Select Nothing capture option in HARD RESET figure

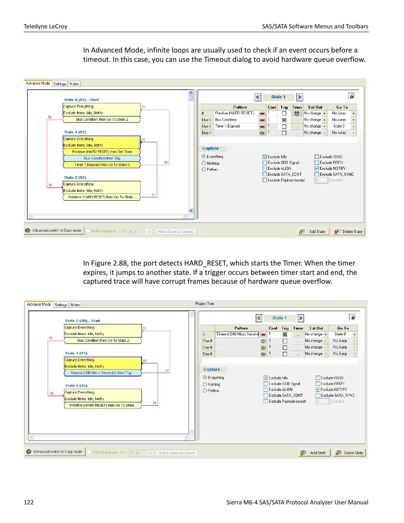click(x=204, y=163)
